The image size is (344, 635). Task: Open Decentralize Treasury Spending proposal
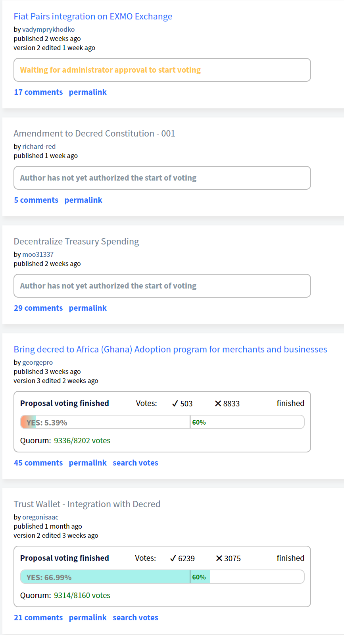click(76, 241)
